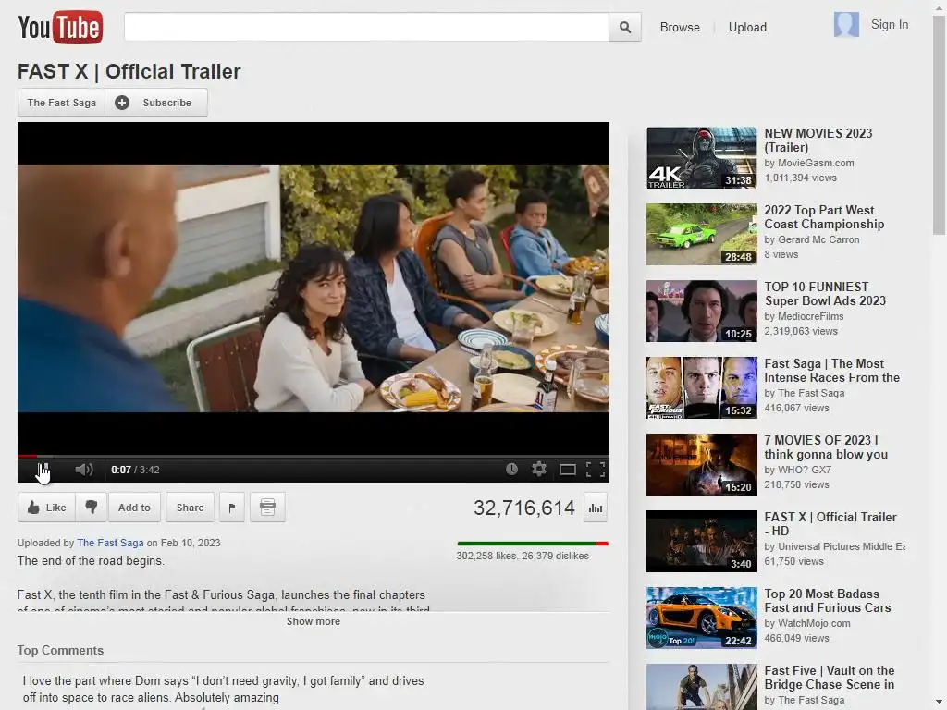Seek using the video progress bar

tap(313, 456)
